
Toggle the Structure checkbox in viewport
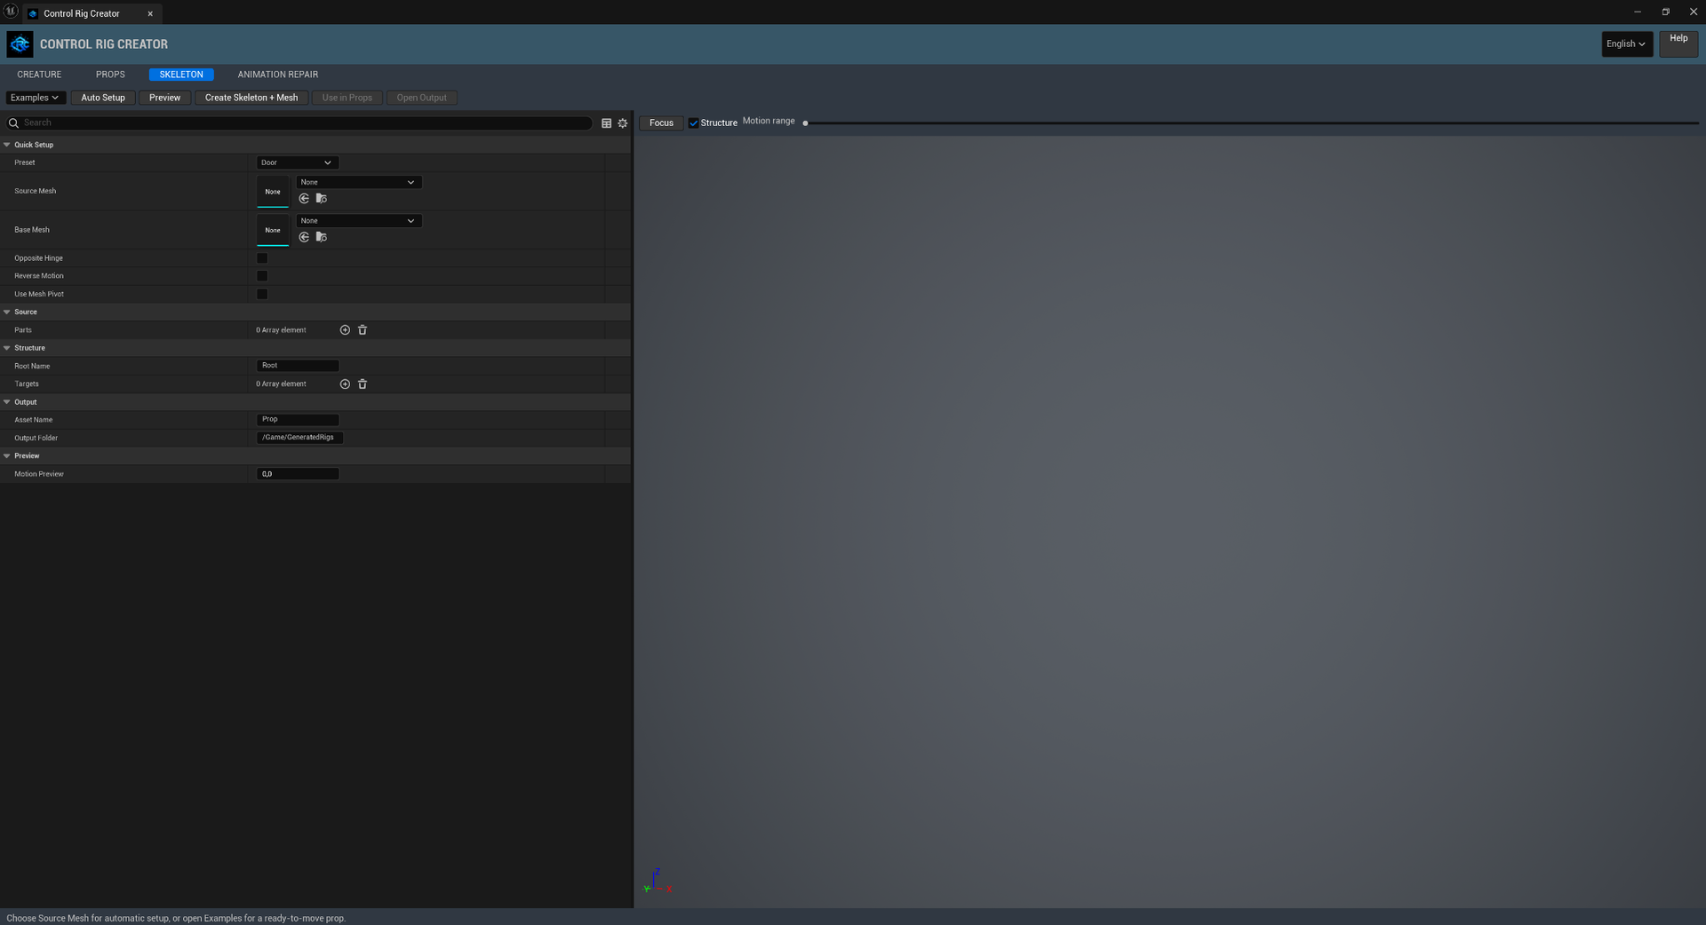[694, 123]
